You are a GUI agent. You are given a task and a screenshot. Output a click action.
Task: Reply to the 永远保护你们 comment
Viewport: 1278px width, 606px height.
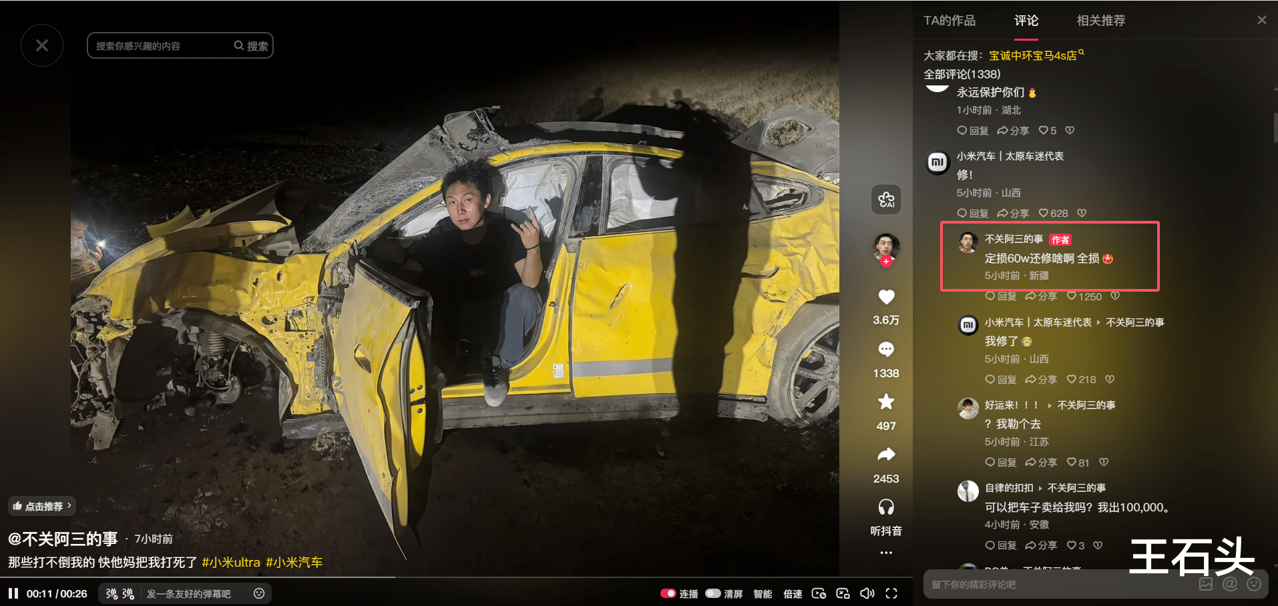tap(973, 130)
